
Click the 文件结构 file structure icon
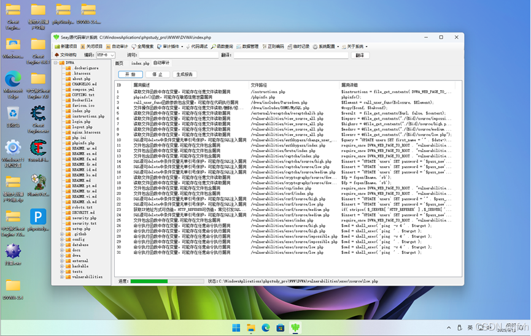(57, 55)
